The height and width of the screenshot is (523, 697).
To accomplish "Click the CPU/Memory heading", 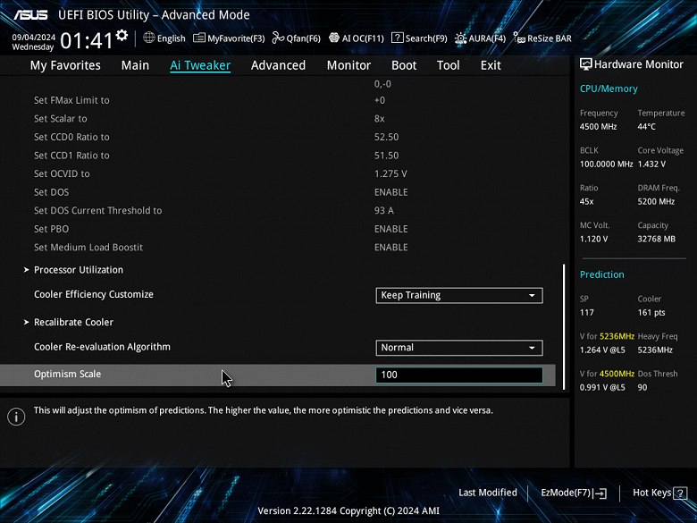I will [x=609, y=89].
